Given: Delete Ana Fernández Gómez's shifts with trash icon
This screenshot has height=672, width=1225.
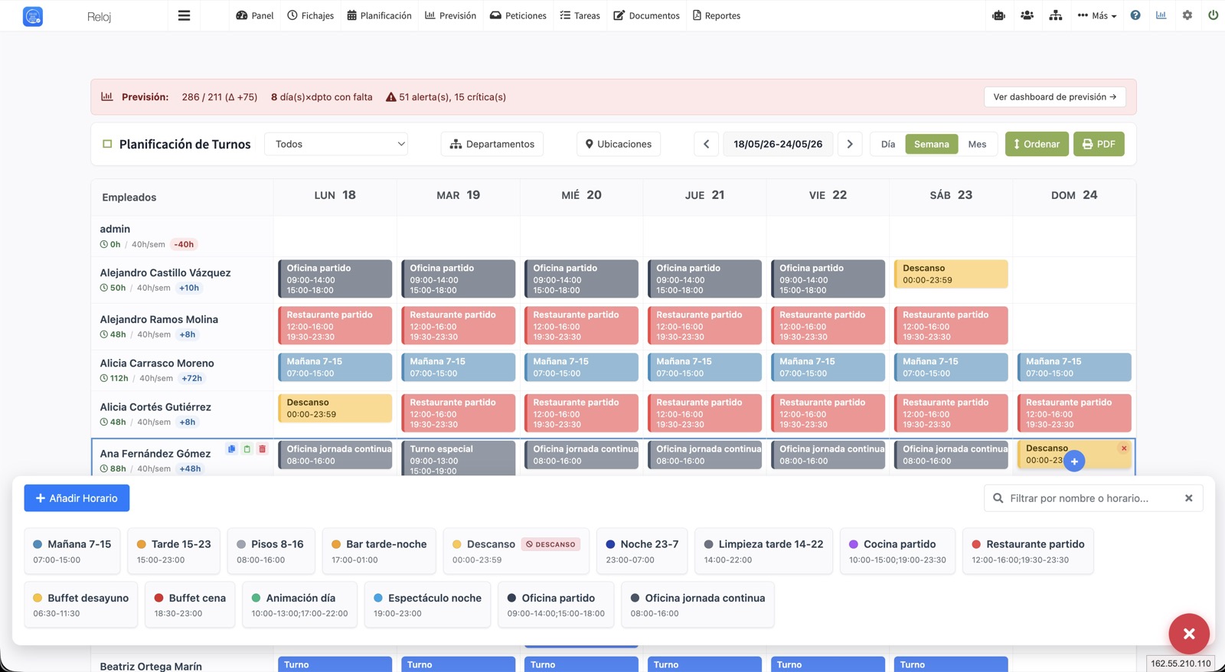Looking at the screenshot, I should tap(262, 449).
